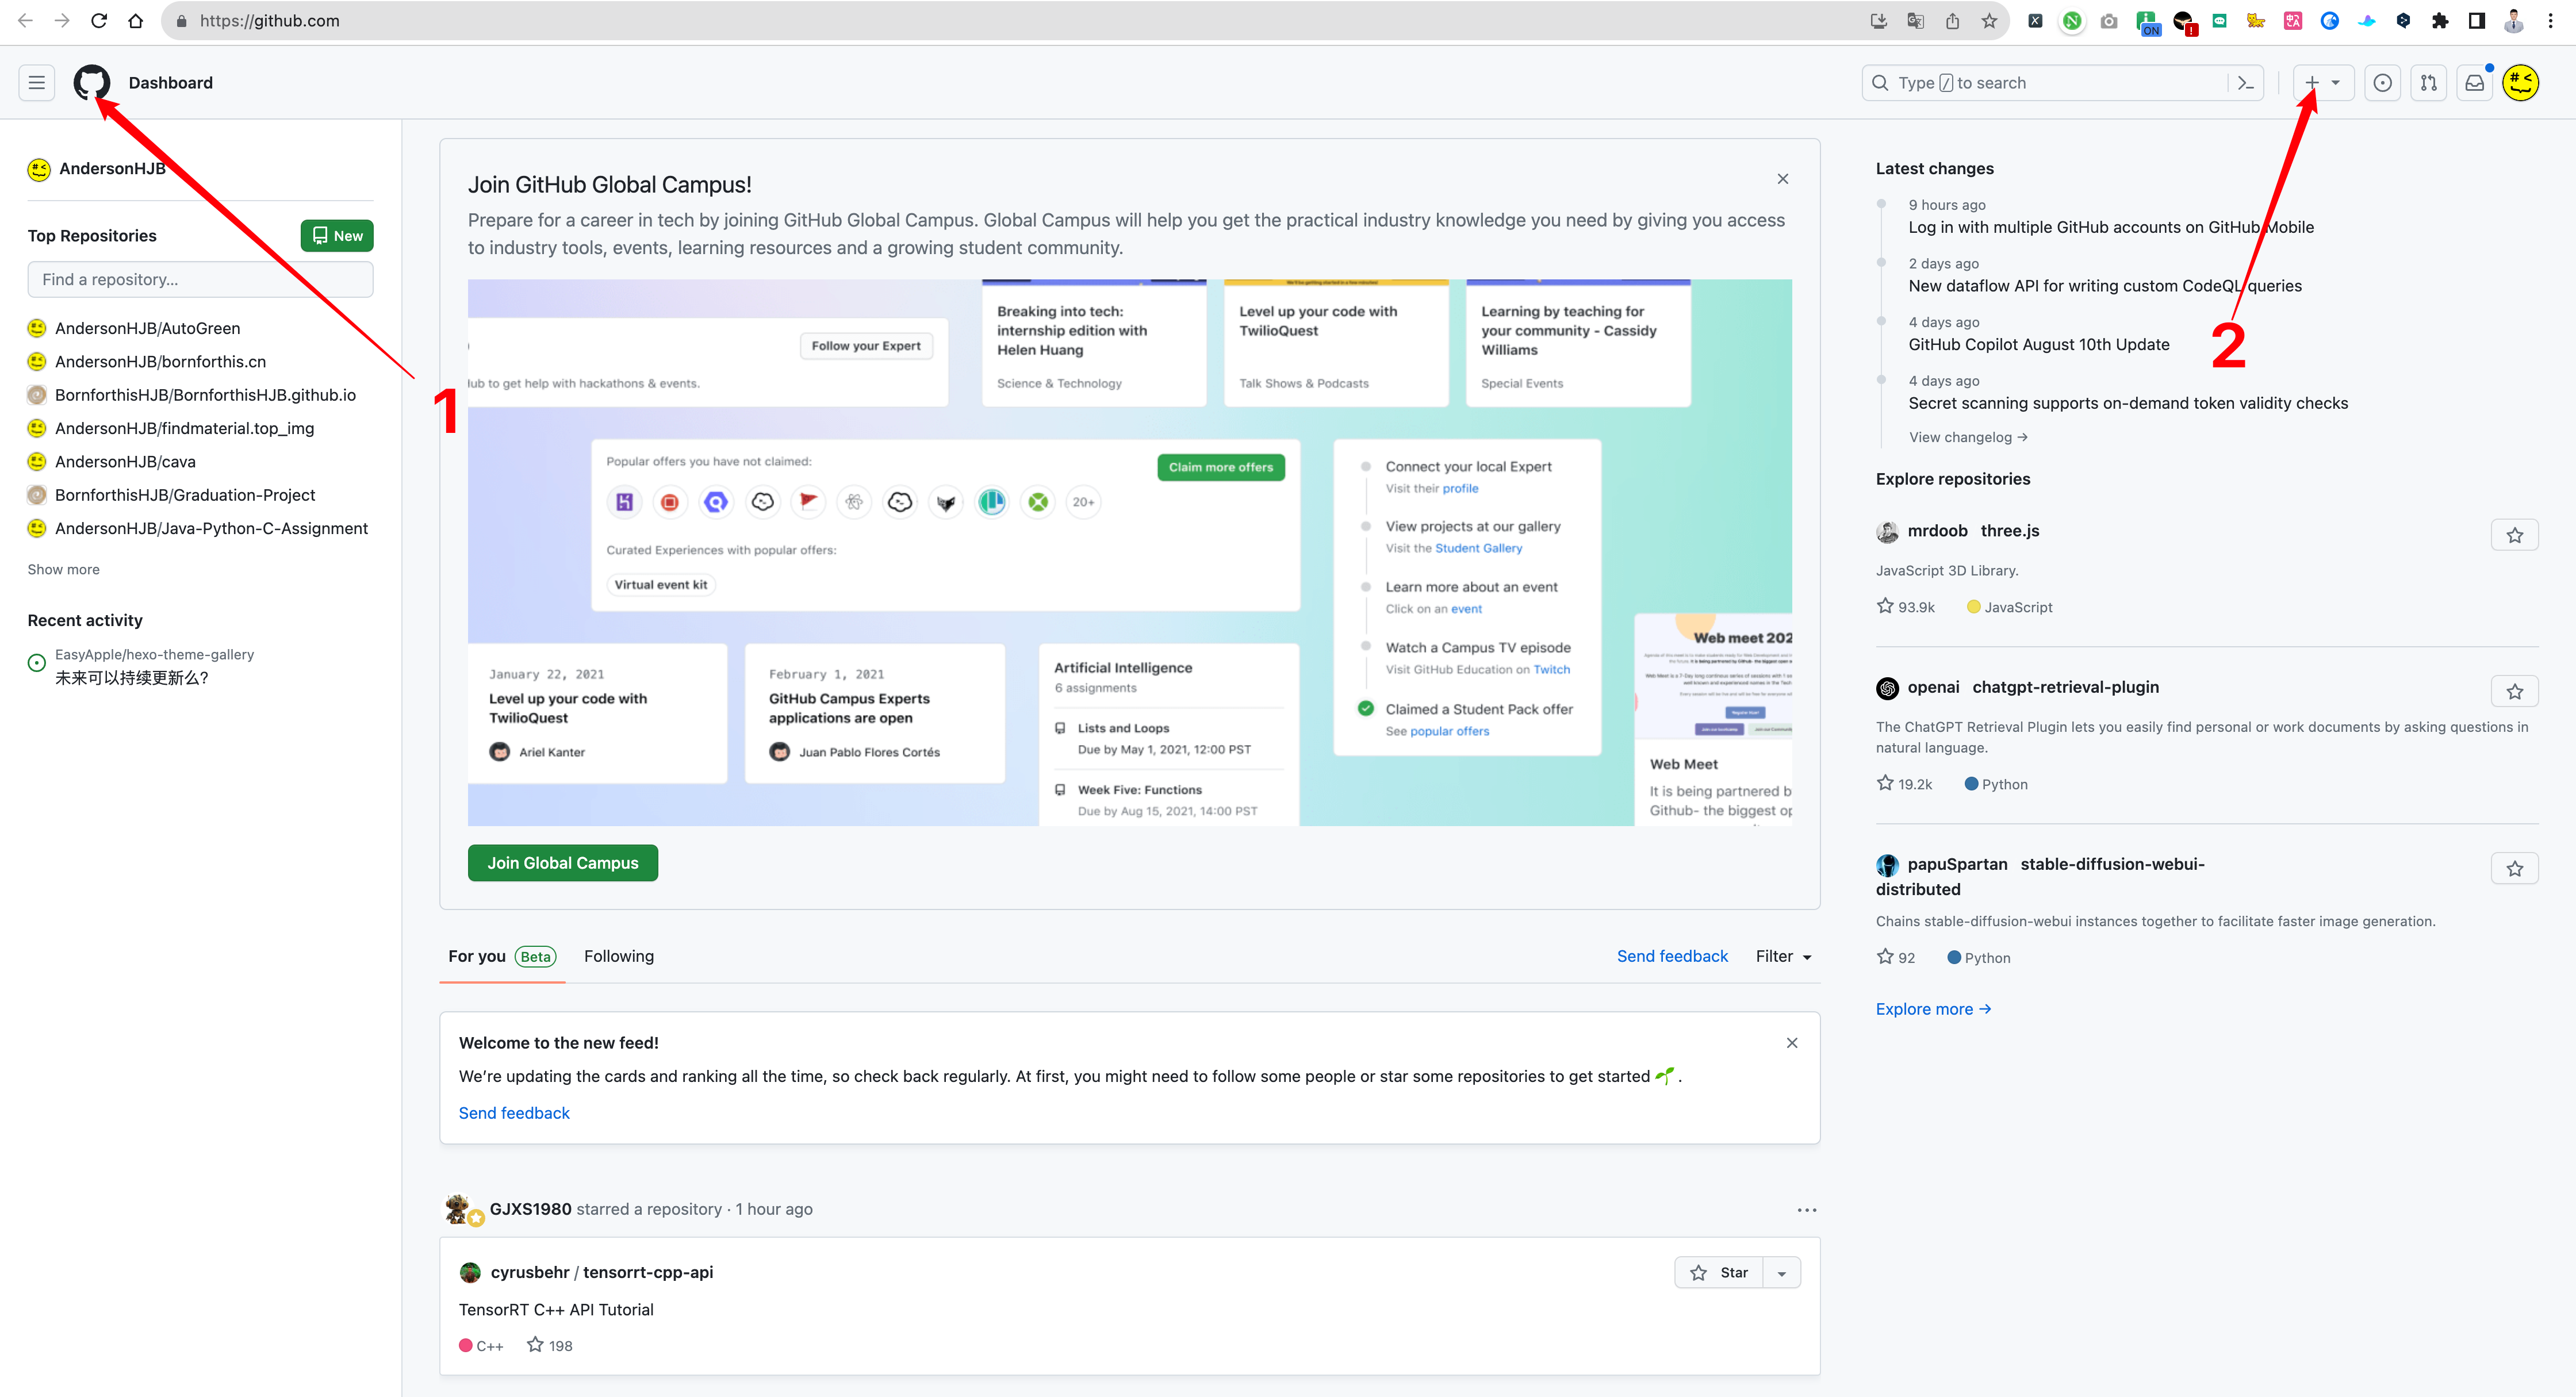This screenshot has height=1397, width=2576.
Task: Click the install app icon in address bar
Action: (1879, 21)
